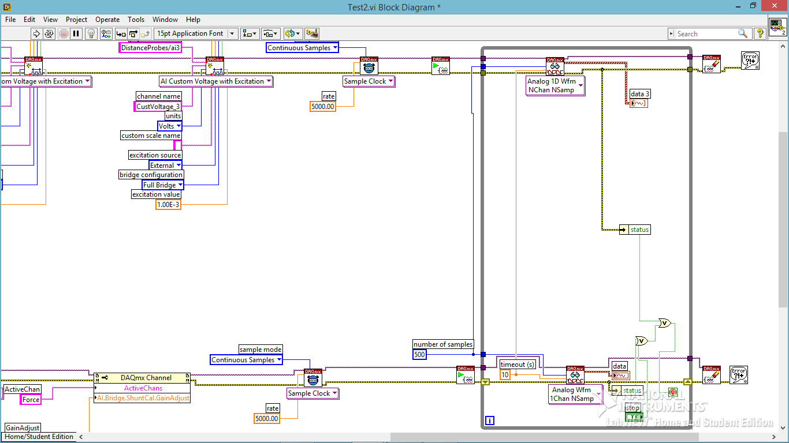Viewport: 789px width, 443px height.
Task: Click the VI icon pane at top right
Action: pos(777,27)
